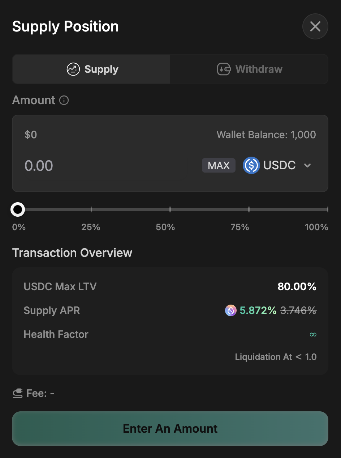Set the amount slider to 25%

point(91,209)
